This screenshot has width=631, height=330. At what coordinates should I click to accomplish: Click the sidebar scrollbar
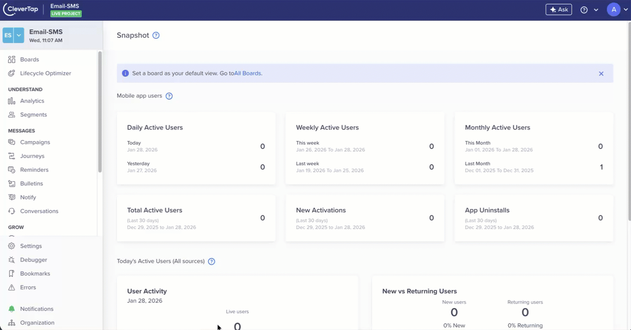point(100,112)
